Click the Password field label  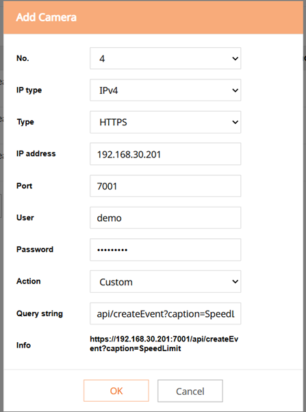(35, 249)
